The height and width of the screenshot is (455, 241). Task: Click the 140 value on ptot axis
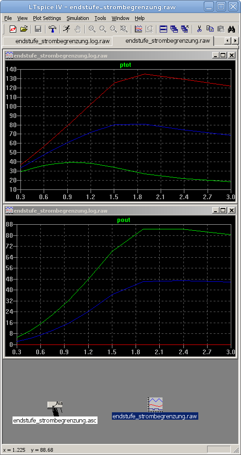click(11, 69)
